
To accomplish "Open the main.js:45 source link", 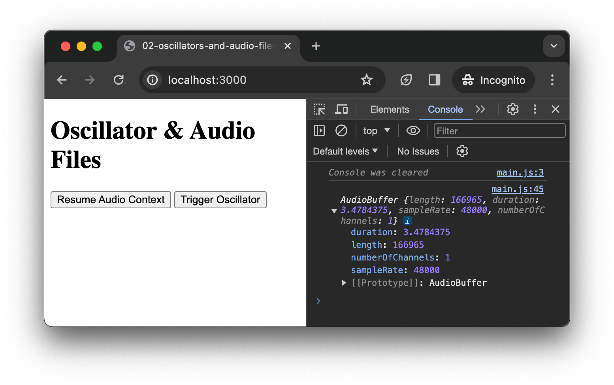I will pos(518,189).
